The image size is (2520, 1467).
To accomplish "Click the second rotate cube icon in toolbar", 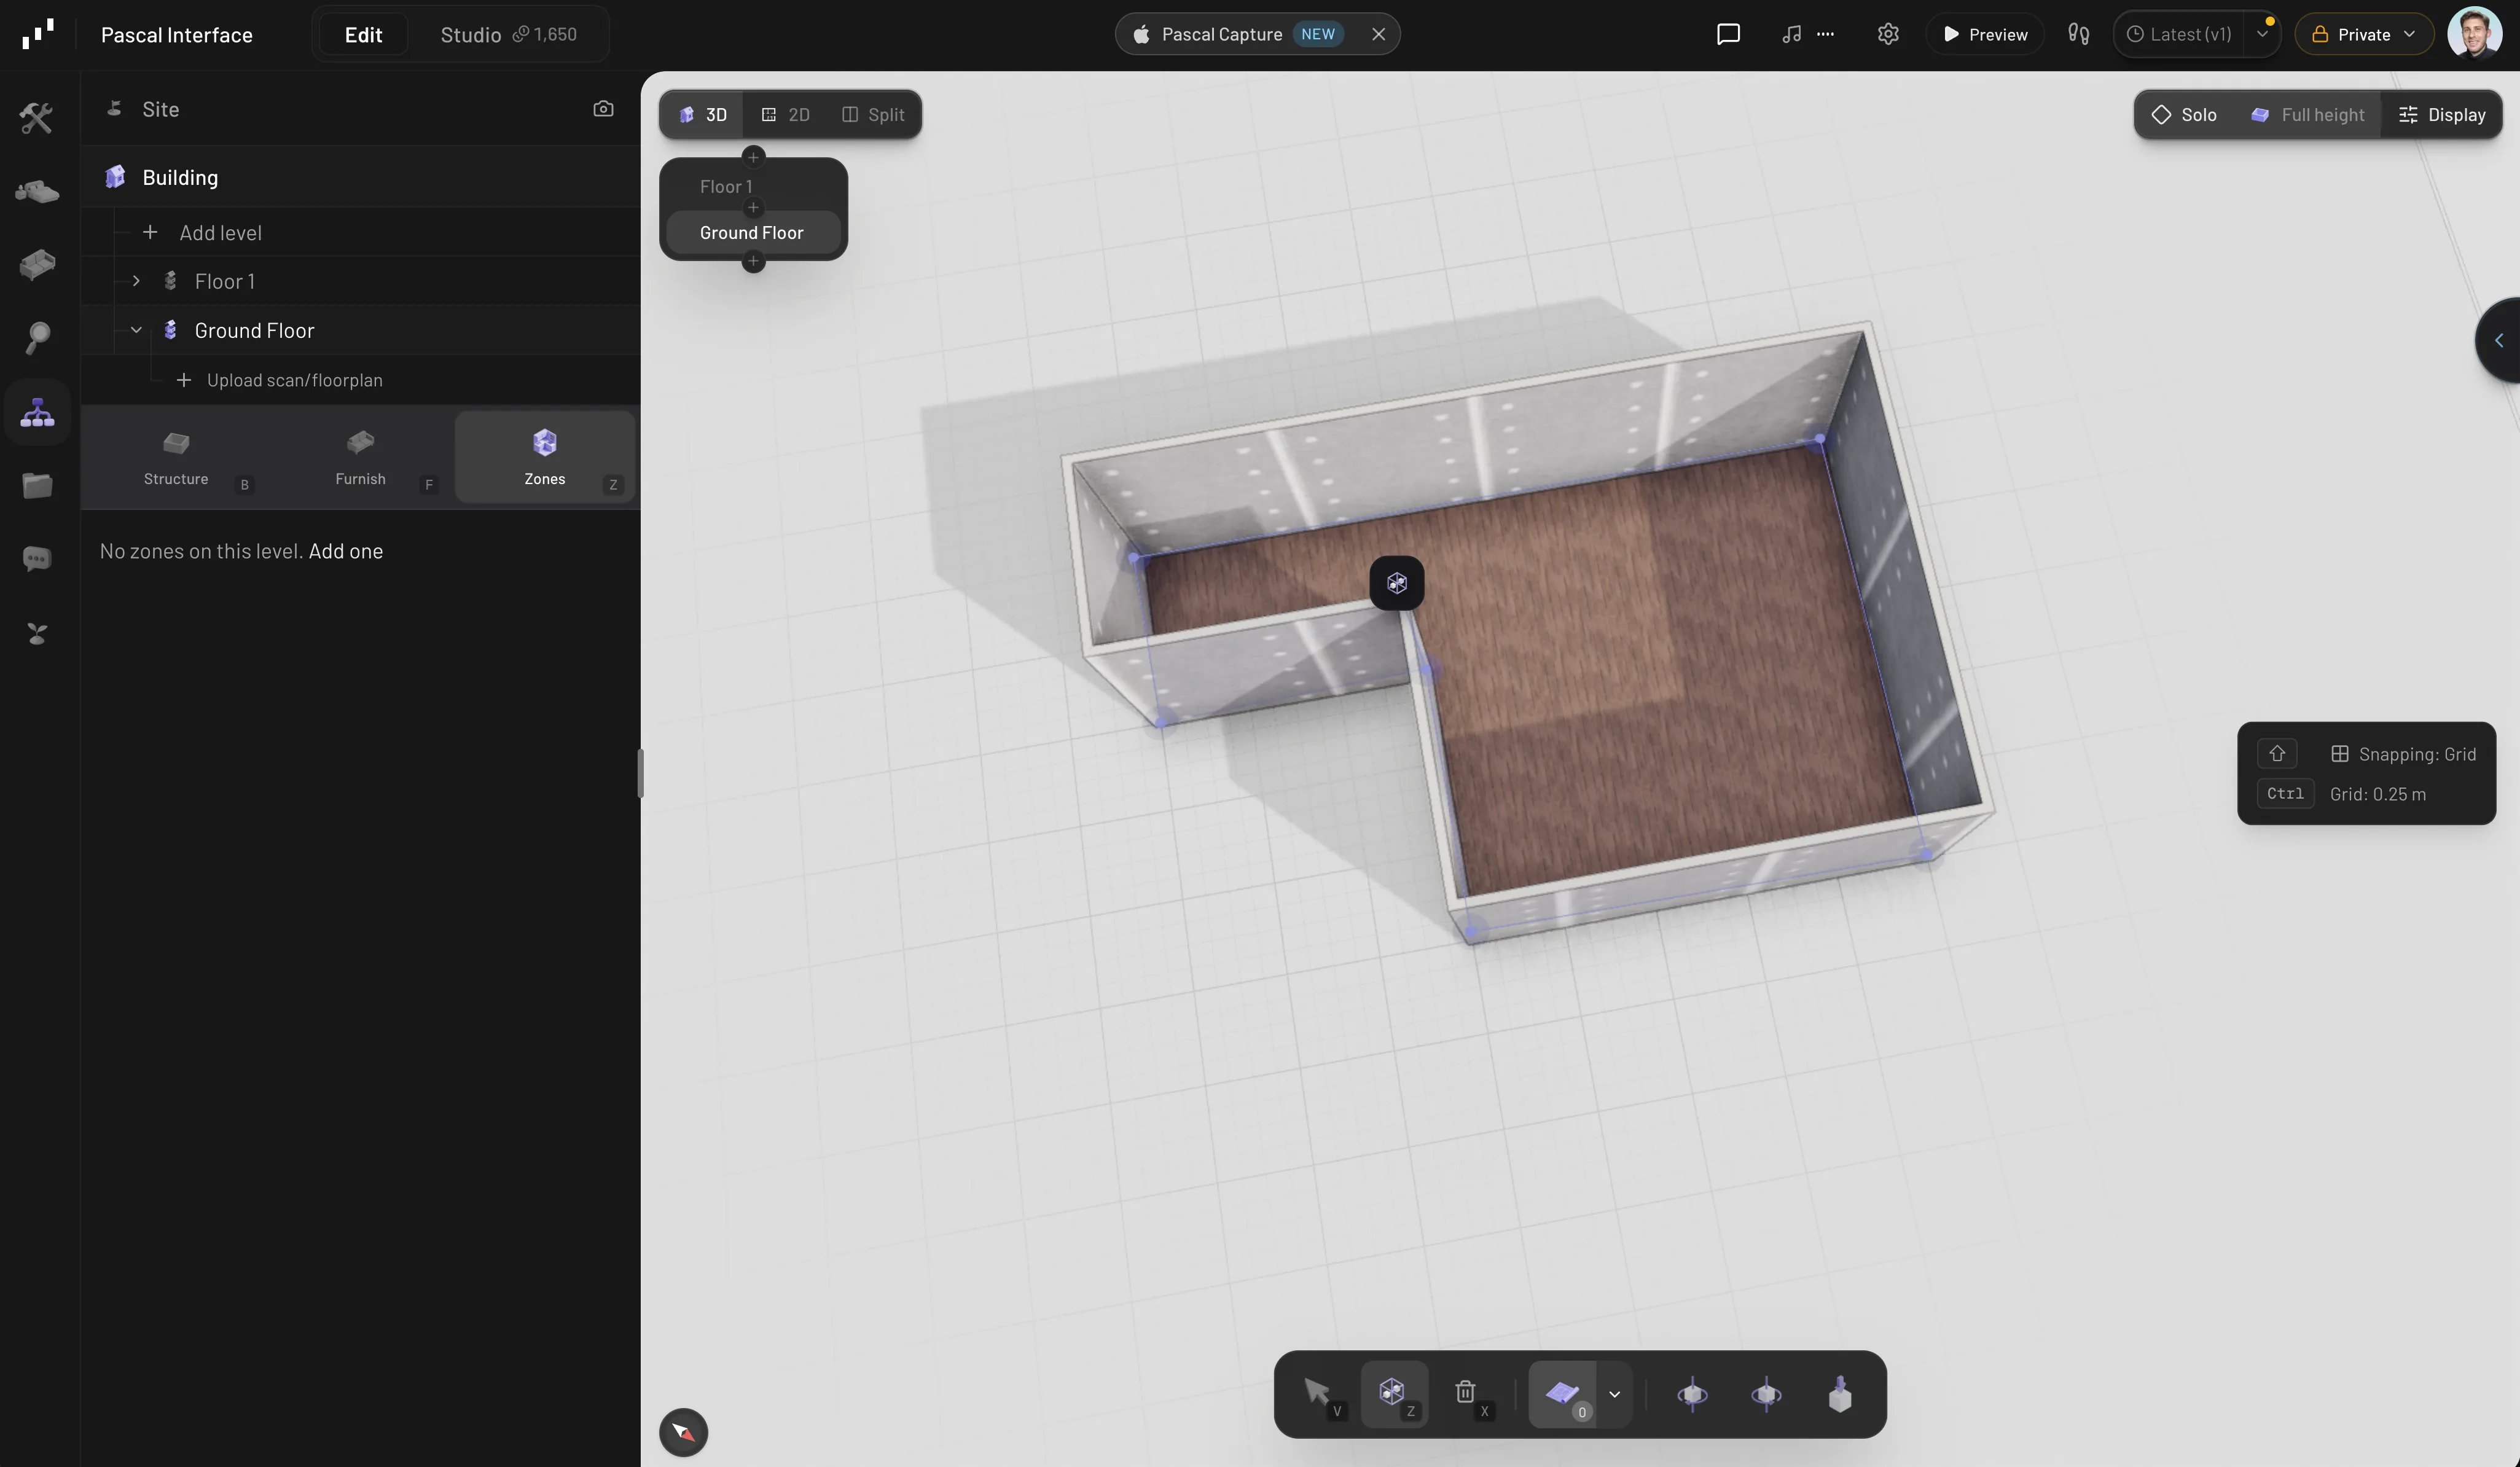I will click(x=1766, y=1394).
